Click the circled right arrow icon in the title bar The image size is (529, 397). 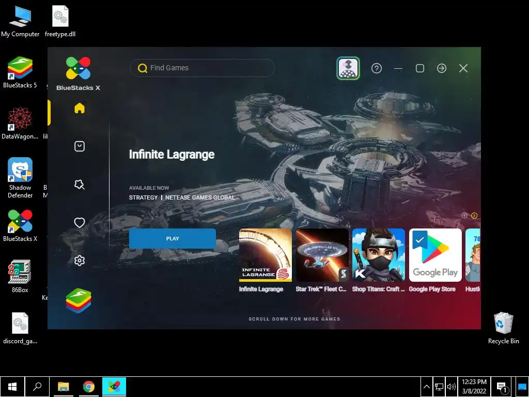pyautogui.click(x=442, y=68)
